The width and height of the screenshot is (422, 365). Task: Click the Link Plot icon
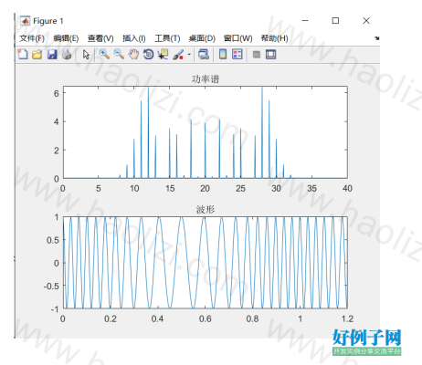coord(204,55)
